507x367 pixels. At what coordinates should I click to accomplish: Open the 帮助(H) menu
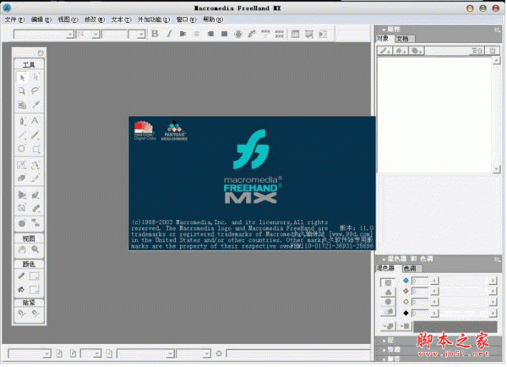point(213,19)
